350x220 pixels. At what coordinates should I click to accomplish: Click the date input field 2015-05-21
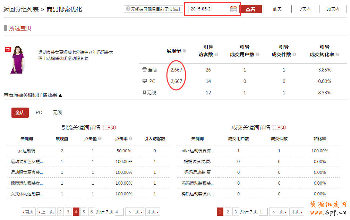coord(208,9)
